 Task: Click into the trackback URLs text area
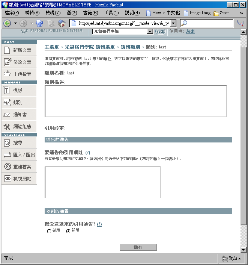102,182
